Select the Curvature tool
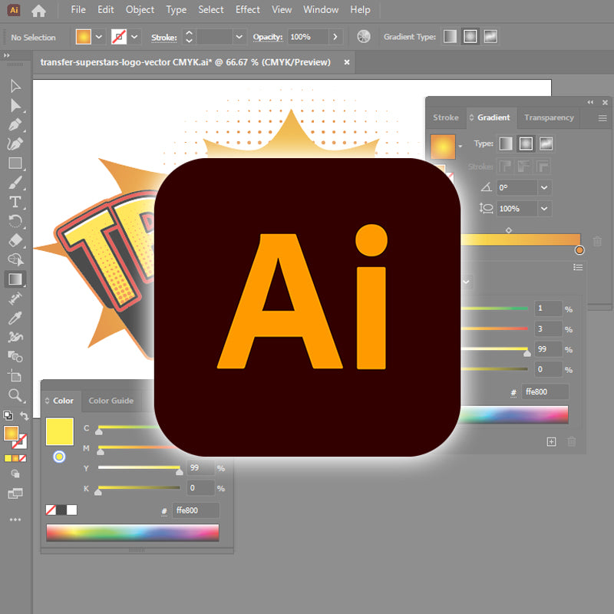Screen dimensions: 614x614 (15, 144)
